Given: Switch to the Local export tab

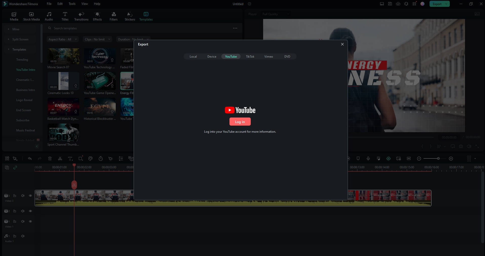Looking at the screenshot, I should [193, 57].
